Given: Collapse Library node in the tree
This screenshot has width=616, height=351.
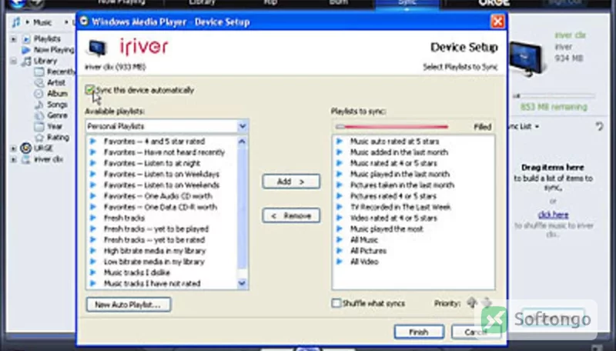Looking at the screenshot, I should click(x=14, y=62).
